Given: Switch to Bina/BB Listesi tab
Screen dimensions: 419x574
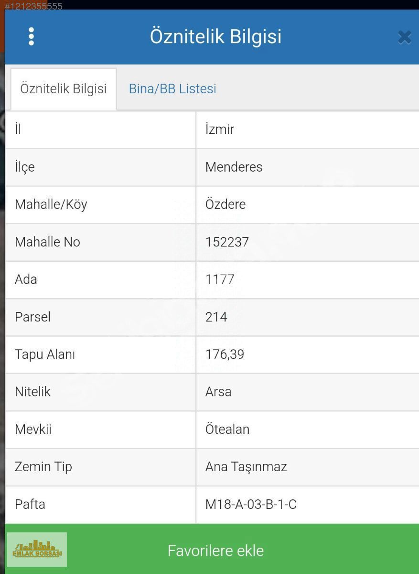Looking at the screenshot, I should click(172, 89).
